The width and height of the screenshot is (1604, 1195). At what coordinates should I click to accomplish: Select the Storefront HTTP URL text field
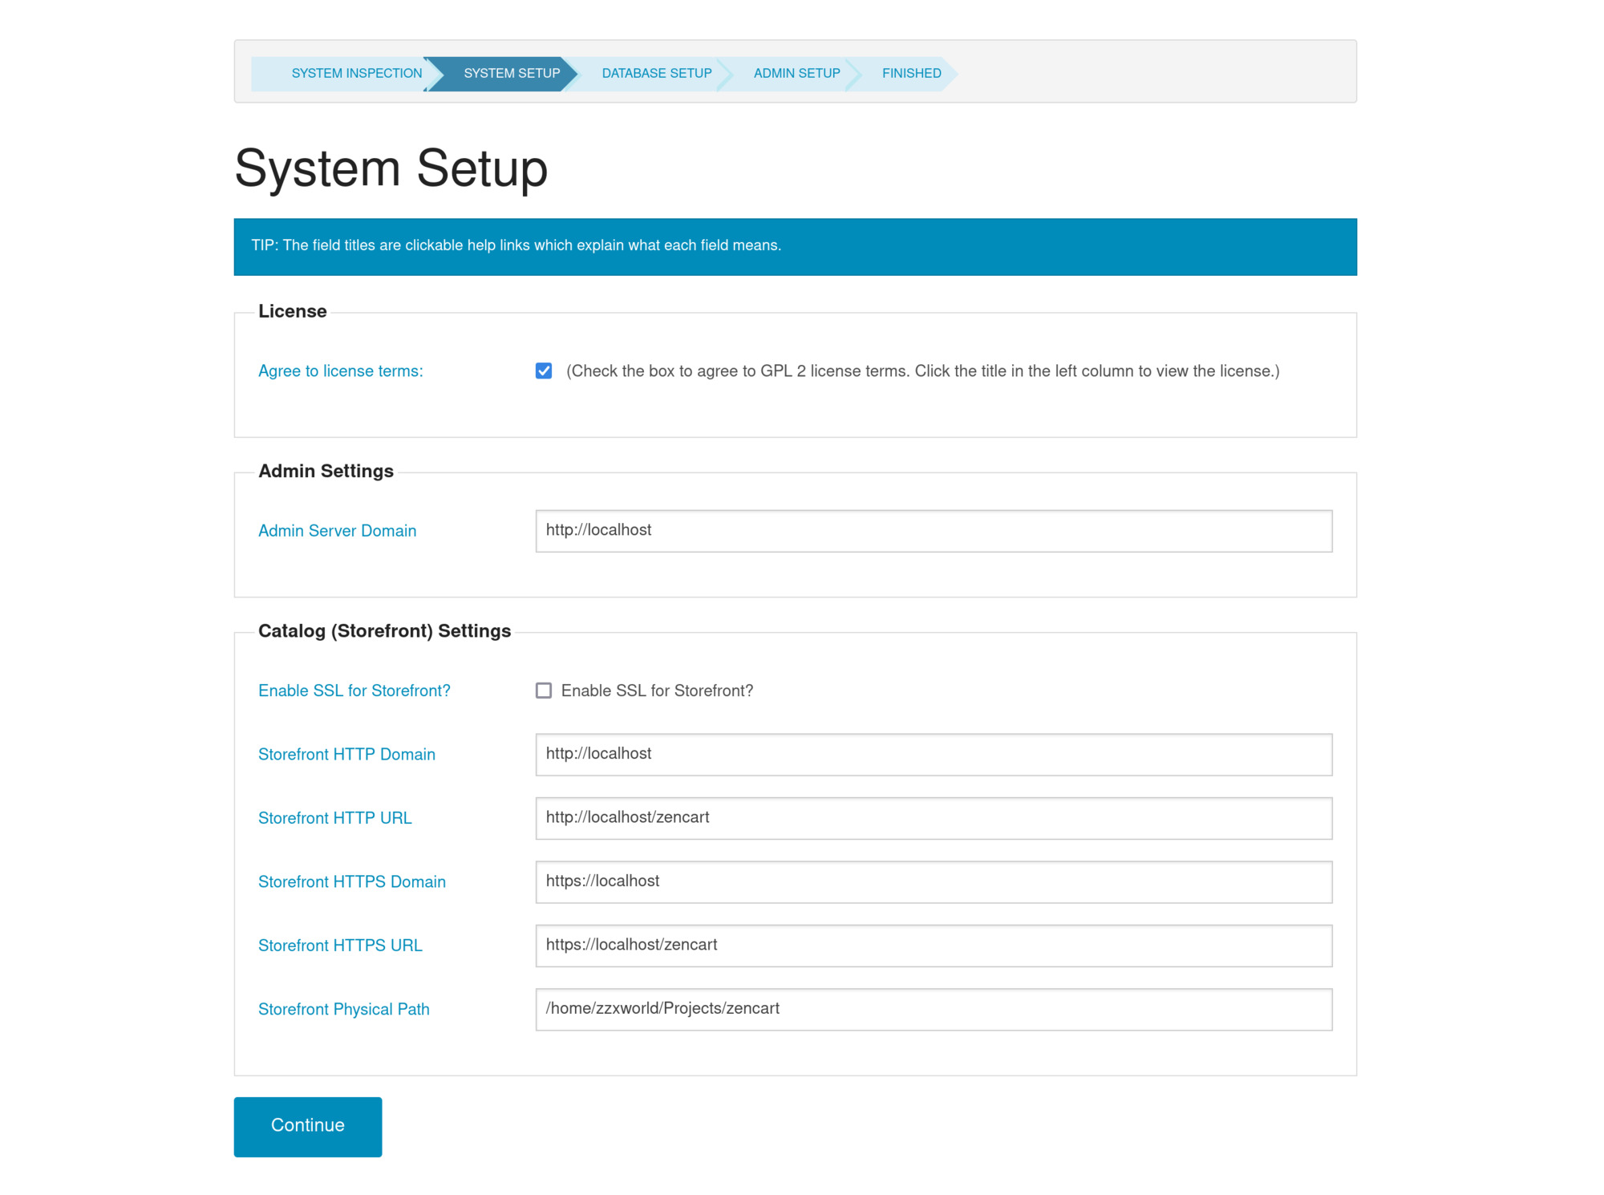tap(933, 817)
